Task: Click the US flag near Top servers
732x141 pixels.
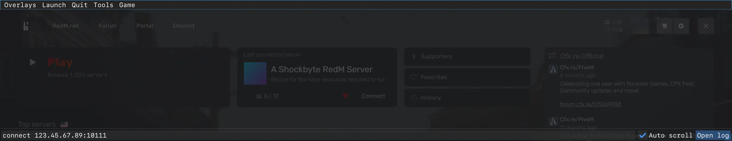Action: click(x=64, y=124)
